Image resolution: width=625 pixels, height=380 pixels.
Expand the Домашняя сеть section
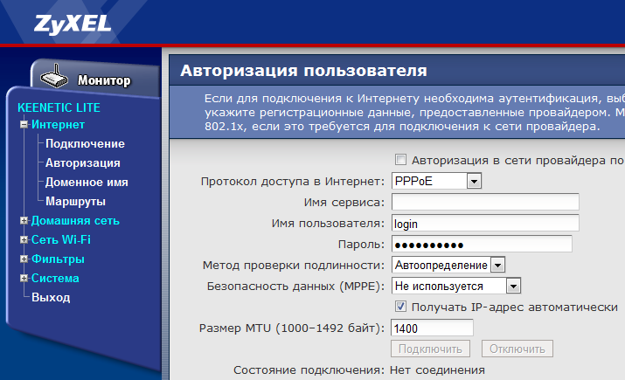coord(24,221)
